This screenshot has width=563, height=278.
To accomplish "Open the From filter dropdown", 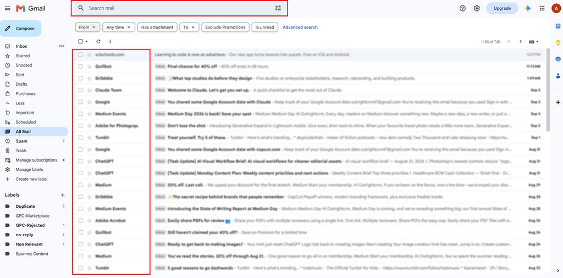I will click(87, 27).
